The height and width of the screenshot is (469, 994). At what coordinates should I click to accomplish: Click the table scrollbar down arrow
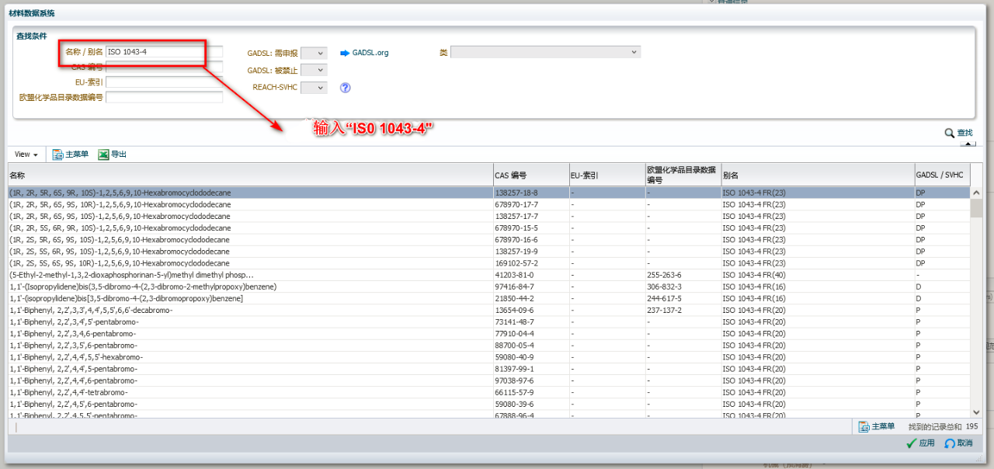click(976, 412)
